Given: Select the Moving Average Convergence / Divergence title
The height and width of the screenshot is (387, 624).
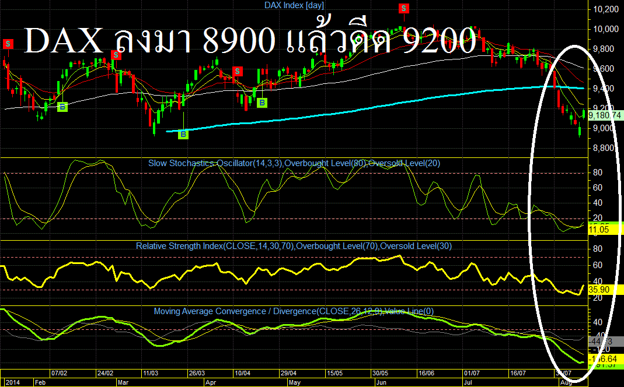Looking at the screenshot, I should [294, 311].
